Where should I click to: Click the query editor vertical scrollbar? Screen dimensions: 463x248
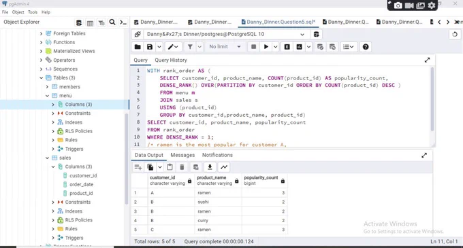pos(432,99)
